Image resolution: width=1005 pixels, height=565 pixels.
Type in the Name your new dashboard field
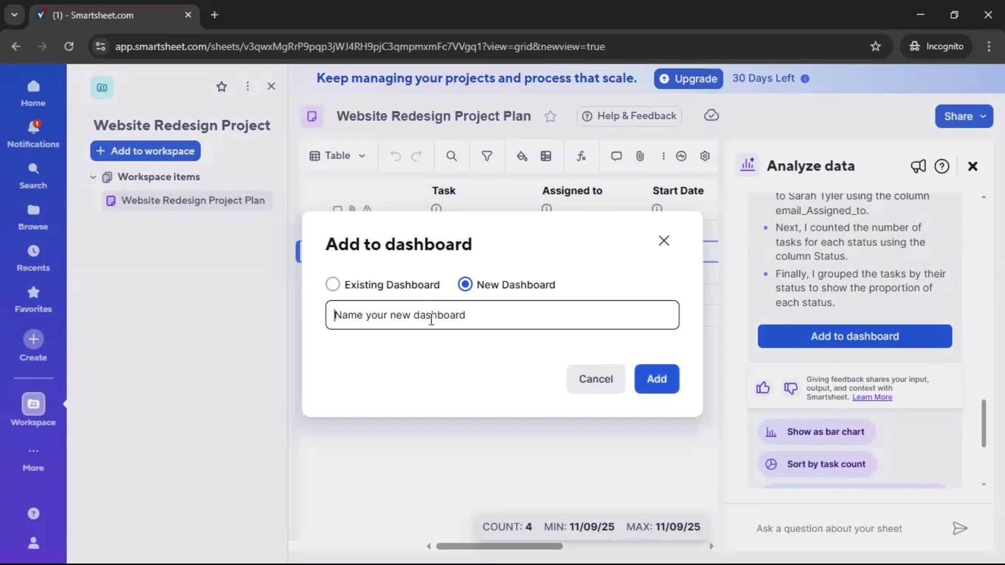502,315
